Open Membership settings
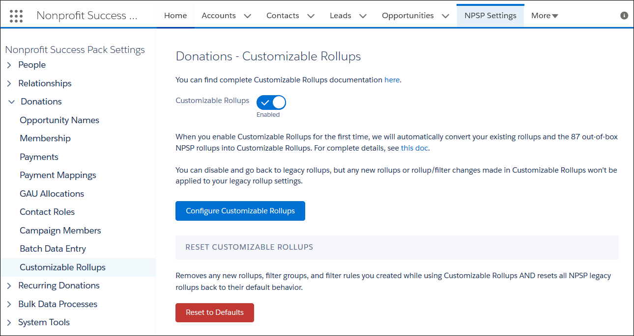 [45, 138]
